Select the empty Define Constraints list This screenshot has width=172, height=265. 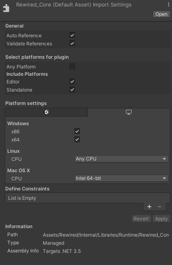(x=88, y=198)
